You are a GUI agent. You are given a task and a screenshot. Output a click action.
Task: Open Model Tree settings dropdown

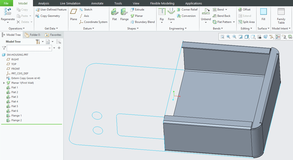coord(39,42)
